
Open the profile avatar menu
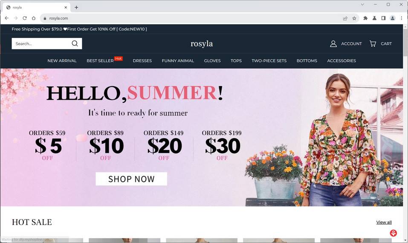(392, 18)
